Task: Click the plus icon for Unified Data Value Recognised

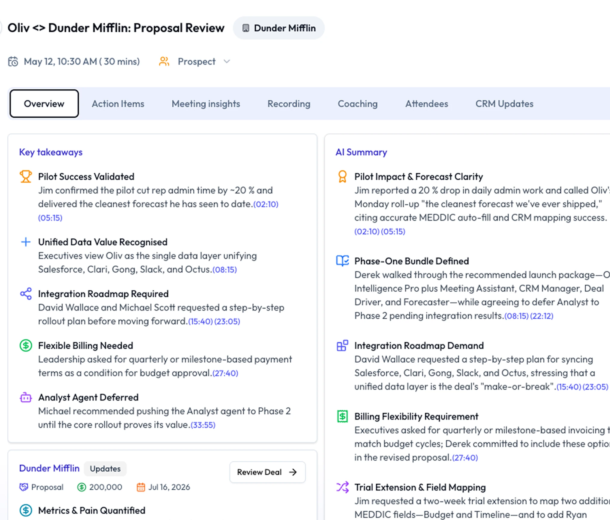Action: tap(26, 242)
